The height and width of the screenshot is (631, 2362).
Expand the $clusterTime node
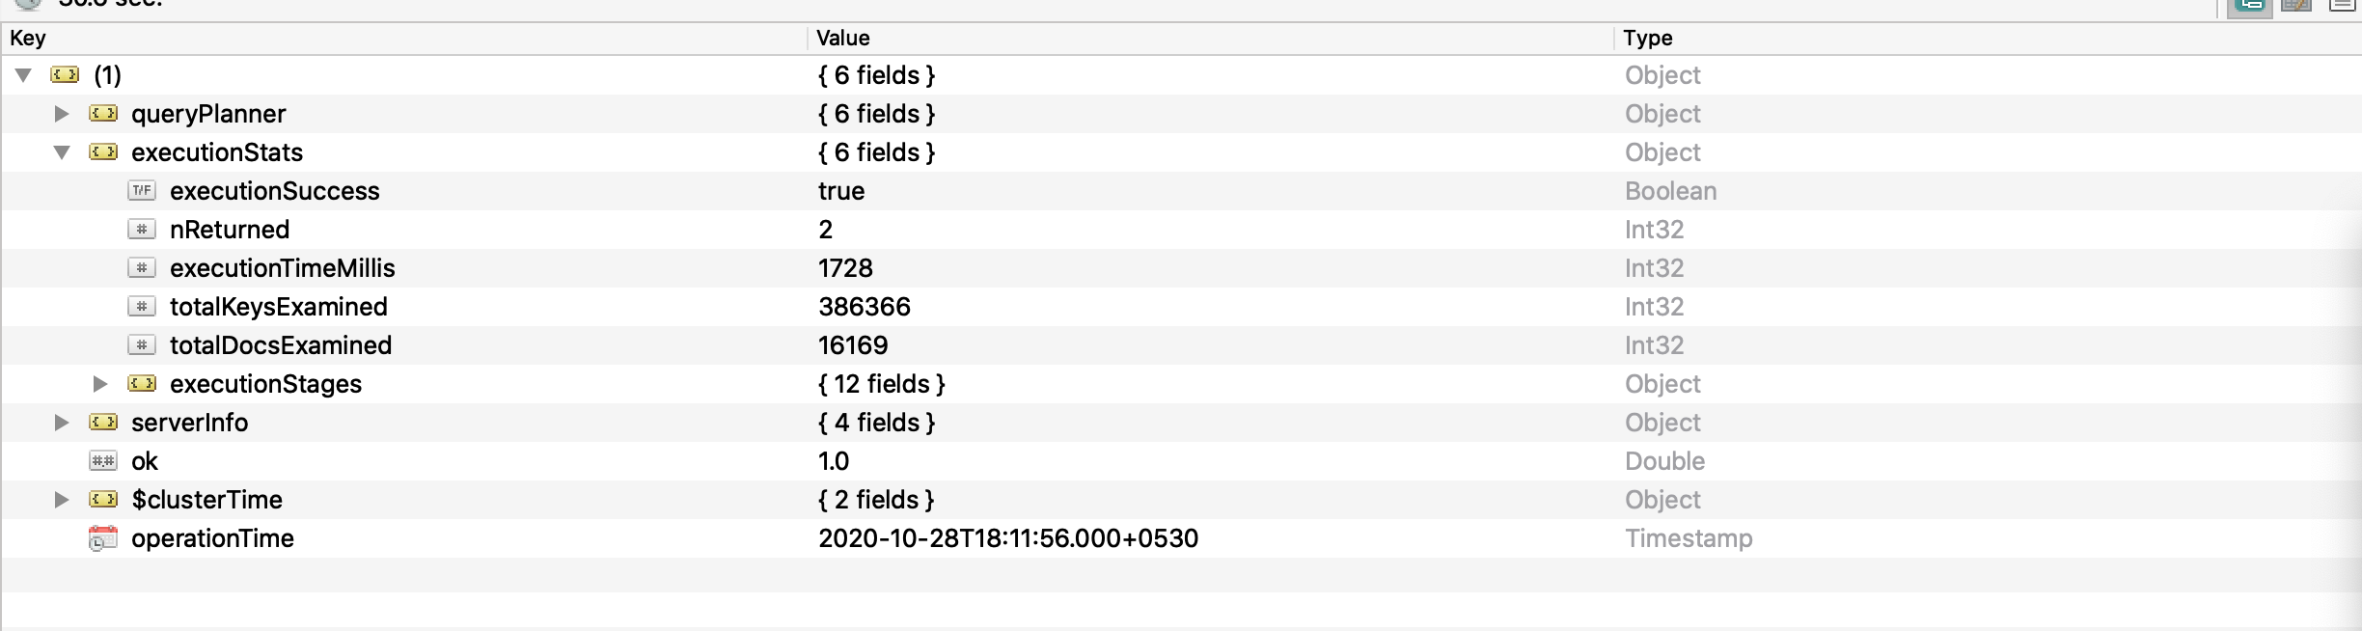[x=62, y=500]
